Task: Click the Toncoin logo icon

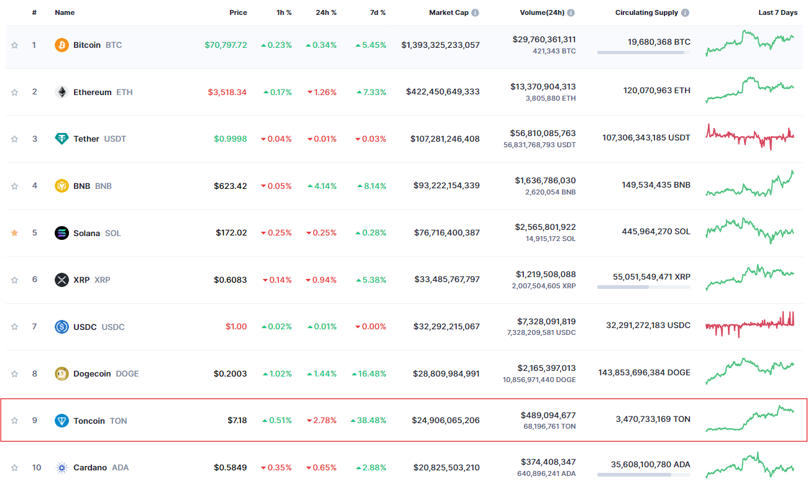Action: (62, 421)
